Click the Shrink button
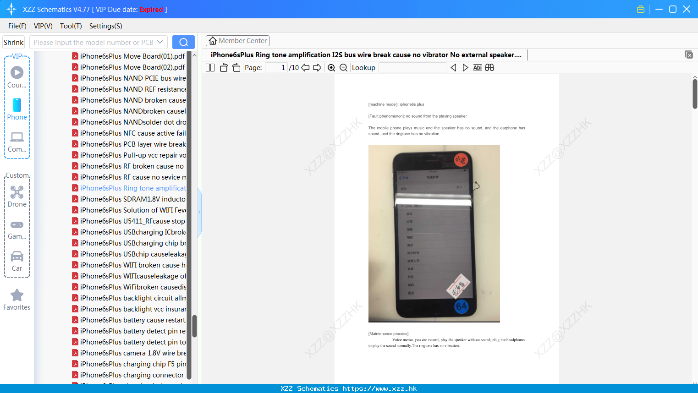Viewport: 698px width, 393px height. tap(13, 42)
